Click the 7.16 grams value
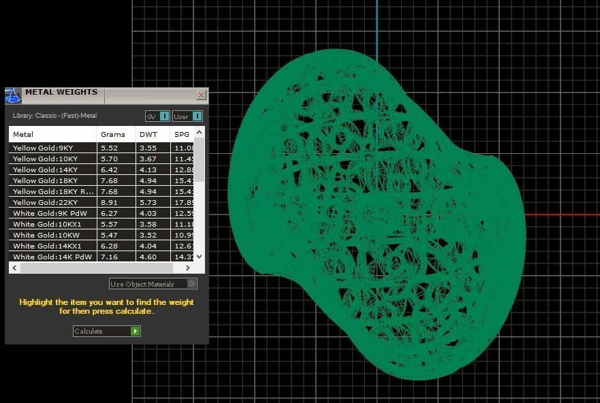The width and height of the screenshot is (600, 403). pos(109,257)
